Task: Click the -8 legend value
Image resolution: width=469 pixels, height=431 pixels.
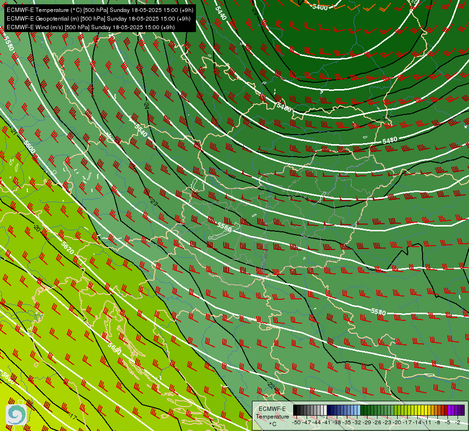Action: (x=437, y=422)
